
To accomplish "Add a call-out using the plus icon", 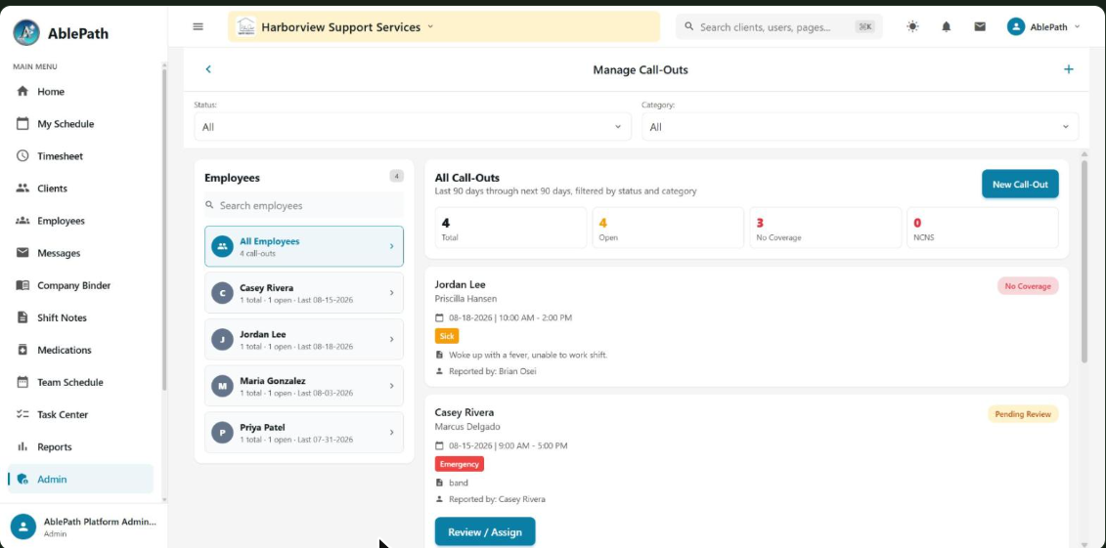I will click(1068, 69).
